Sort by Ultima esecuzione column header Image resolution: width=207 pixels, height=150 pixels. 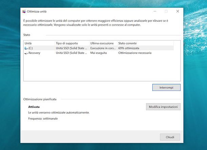103,43
